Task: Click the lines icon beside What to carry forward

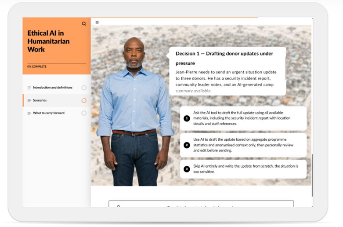Action: [x=29, y=113]
